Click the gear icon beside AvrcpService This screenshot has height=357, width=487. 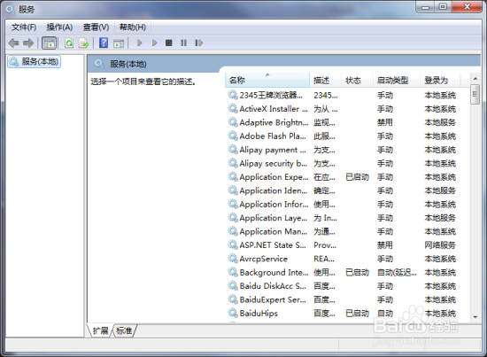coord(233,259)
